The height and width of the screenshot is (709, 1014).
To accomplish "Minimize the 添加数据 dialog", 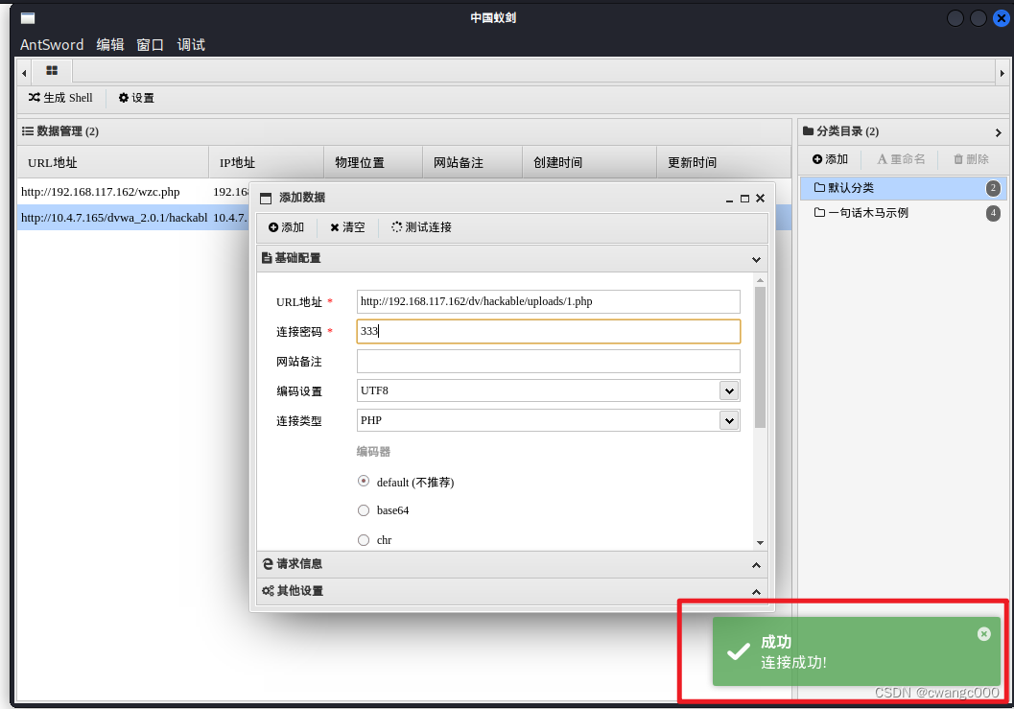I will [x=729, y=199].
